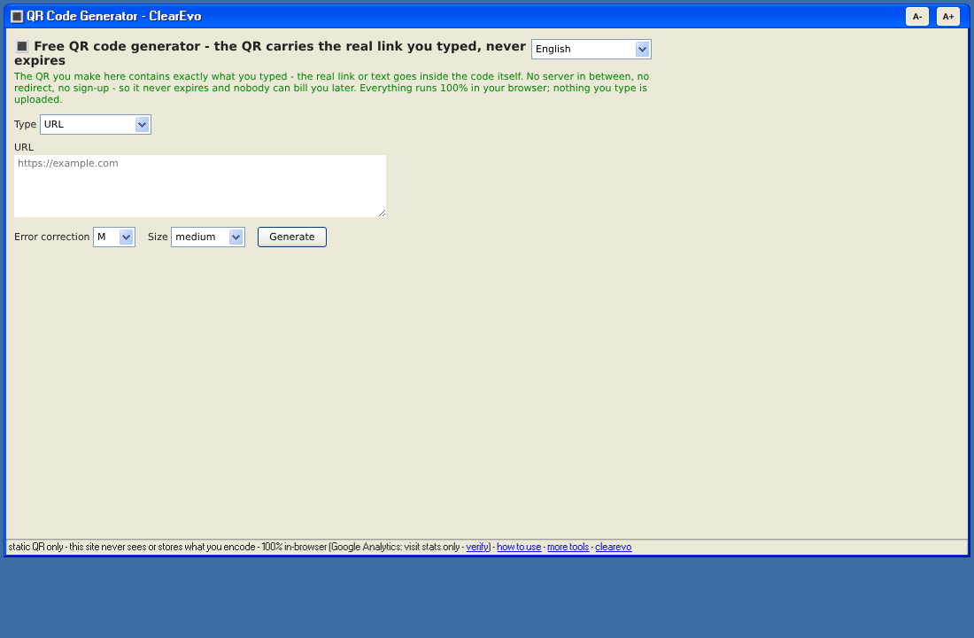
Task: Increase font size with the A+ button
Action: pos(948,17)
